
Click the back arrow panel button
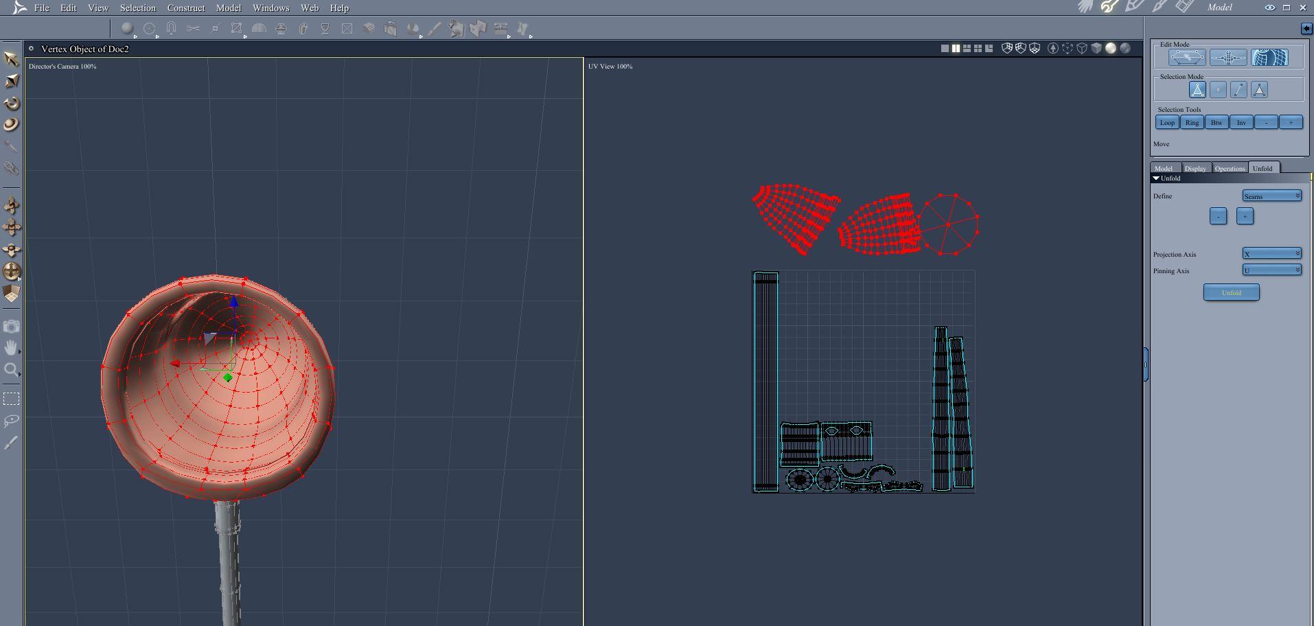[1306, 28]
